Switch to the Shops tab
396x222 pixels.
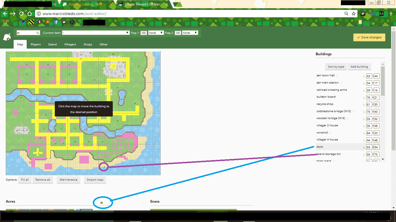click(88, 45)
